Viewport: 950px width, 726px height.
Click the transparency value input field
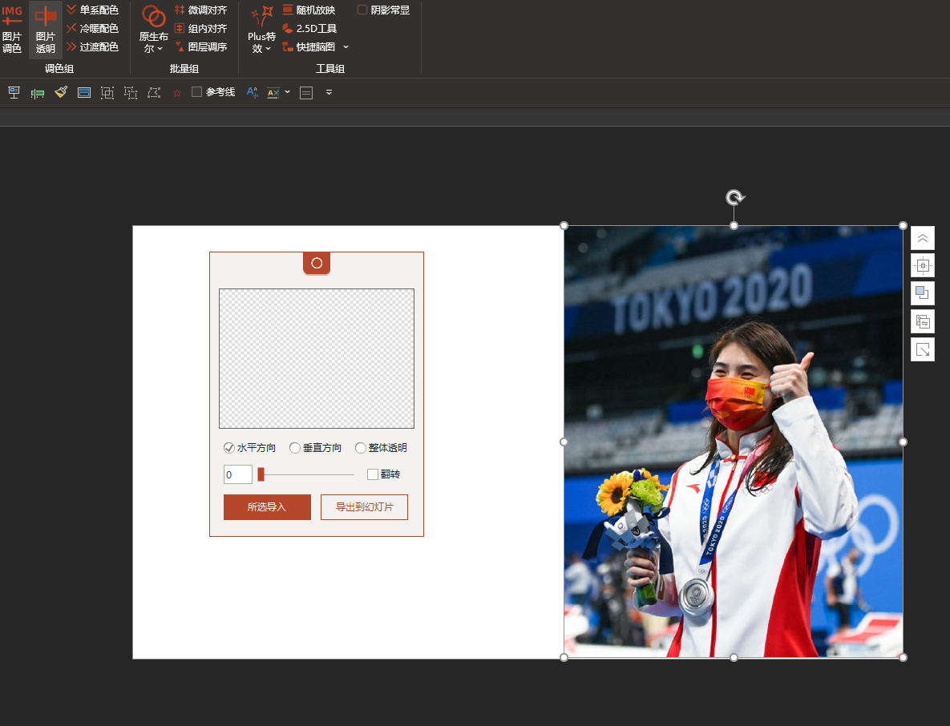pyautogui.click(x=238, y=474)
